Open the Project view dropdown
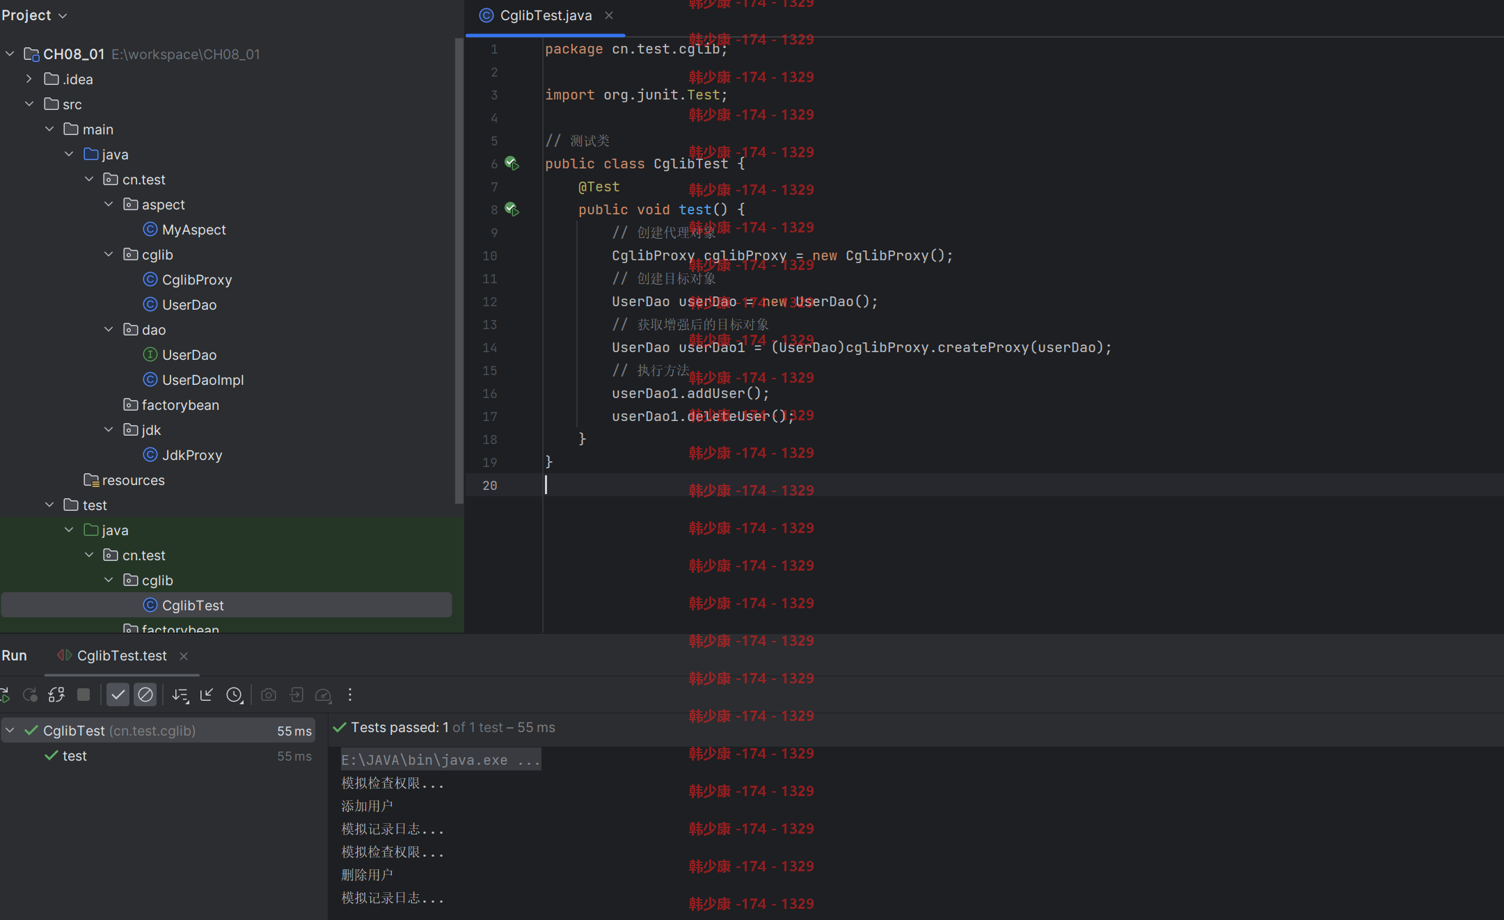Screen dimensions: 1504x920 pyautogui.click(x=34, y=15)
